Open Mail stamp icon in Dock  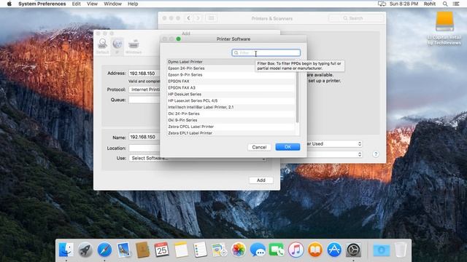[x=123, y=250]
